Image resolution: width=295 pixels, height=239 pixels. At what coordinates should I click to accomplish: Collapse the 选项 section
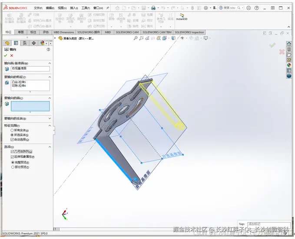click(x=50, y=147)
